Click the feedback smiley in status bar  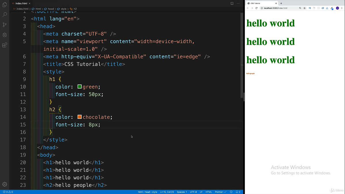(231, 192)
